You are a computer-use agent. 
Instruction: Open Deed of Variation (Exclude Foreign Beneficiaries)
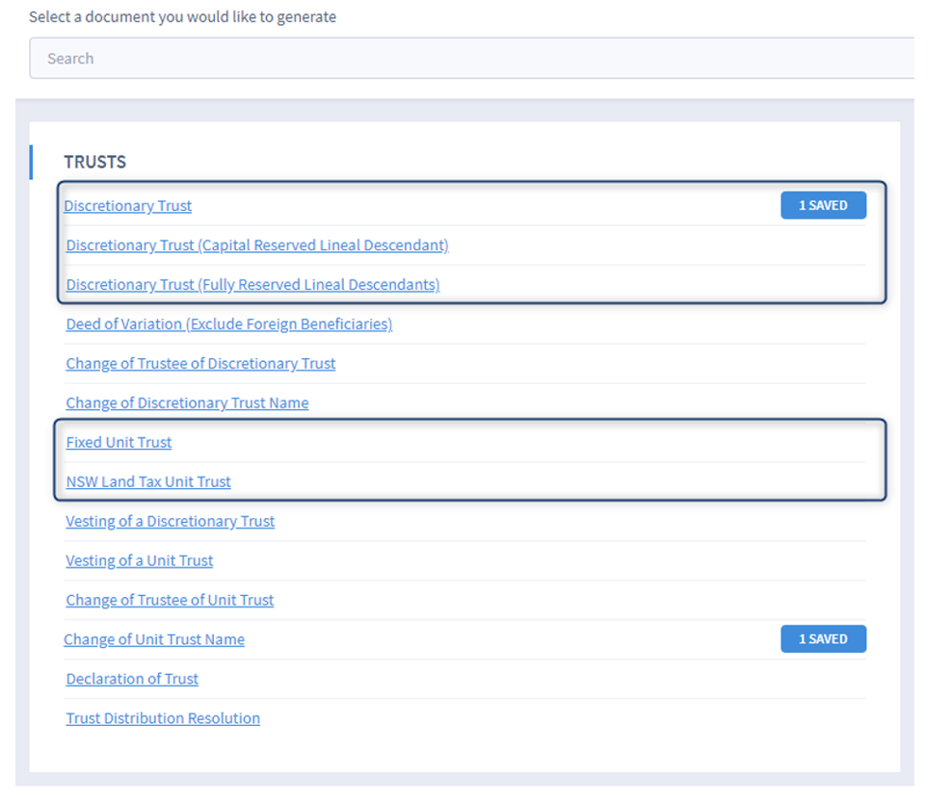[x=228, y=324]
